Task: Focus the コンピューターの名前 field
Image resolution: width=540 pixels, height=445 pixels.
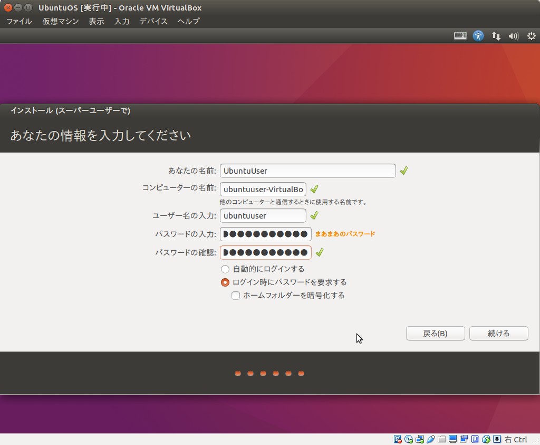Action: point(263,189)
